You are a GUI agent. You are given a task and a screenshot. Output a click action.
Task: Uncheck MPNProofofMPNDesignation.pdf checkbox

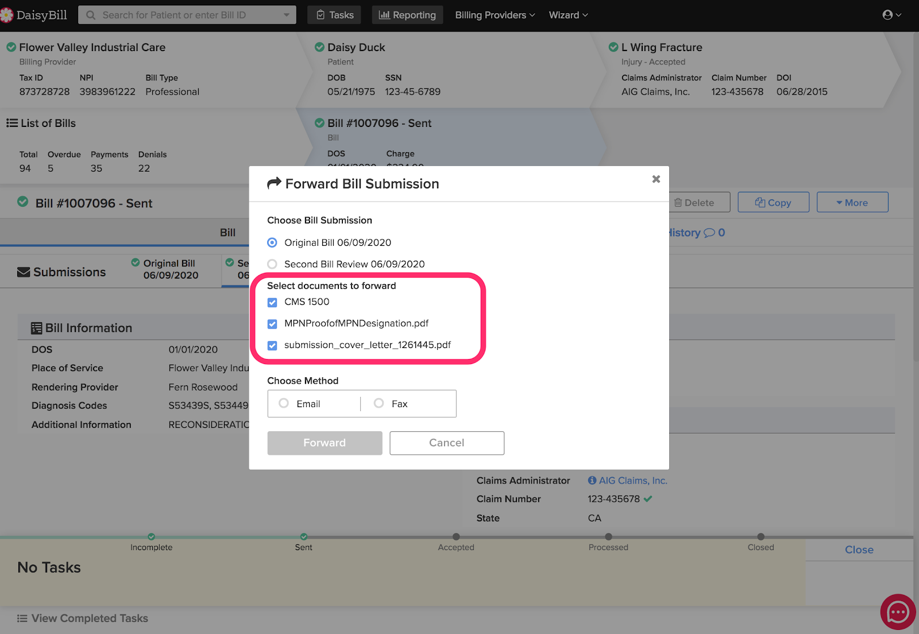click(272, 324)
